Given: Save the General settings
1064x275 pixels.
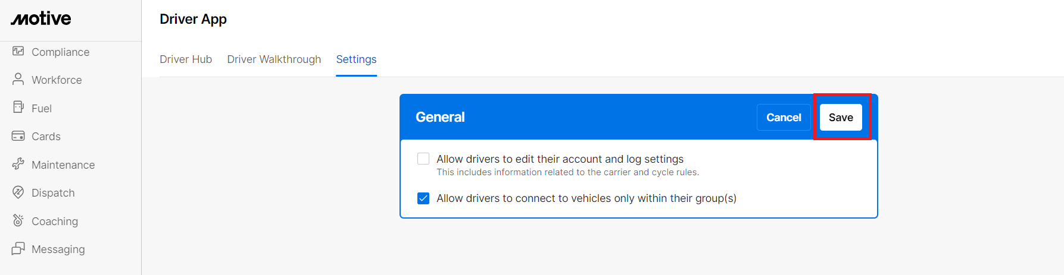Looking at the screenshot, I should (x=841, y=118).
